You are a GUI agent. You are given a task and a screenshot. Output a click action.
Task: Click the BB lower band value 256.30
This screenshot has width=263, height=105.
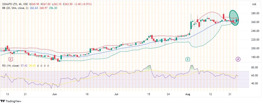click(53, 8)
